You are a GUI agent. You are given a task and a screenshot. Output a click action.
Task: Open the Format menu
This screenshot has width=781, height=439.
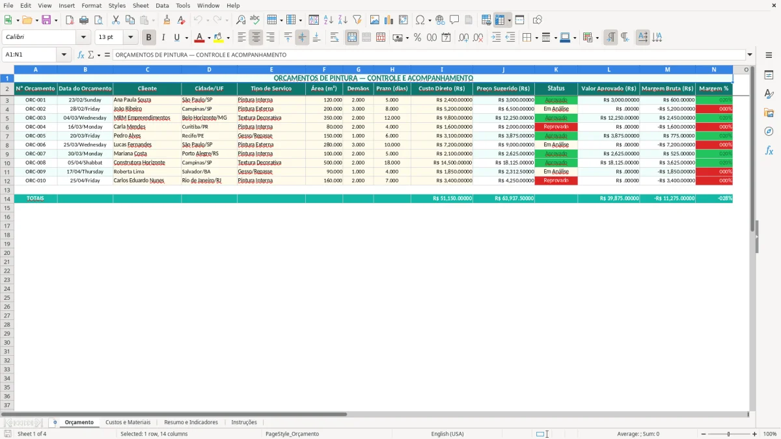91,5
